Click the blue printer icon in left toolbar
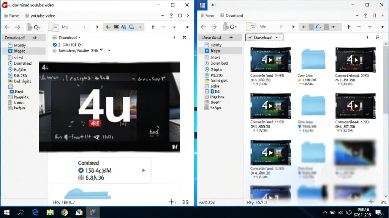This screenshot has width=389, height=218. pyautogui.click(x=131, y=27)
